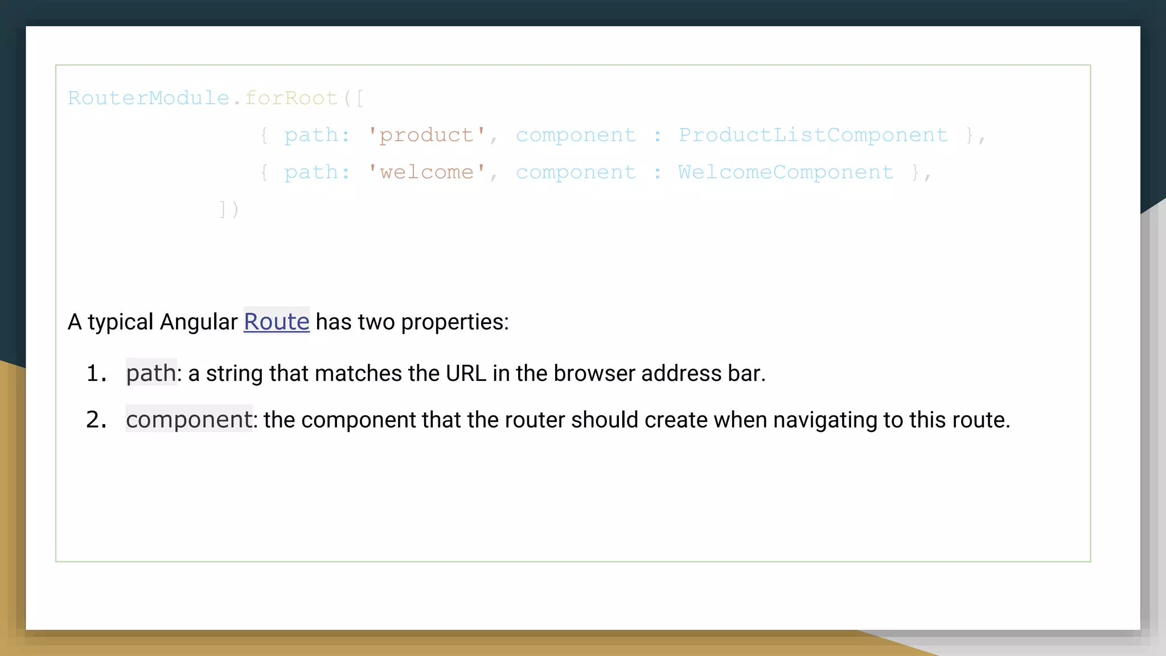Screen dimensions: 1166x656
Task: Click 'a string that matches the URL' text
Action: point(337,374)
